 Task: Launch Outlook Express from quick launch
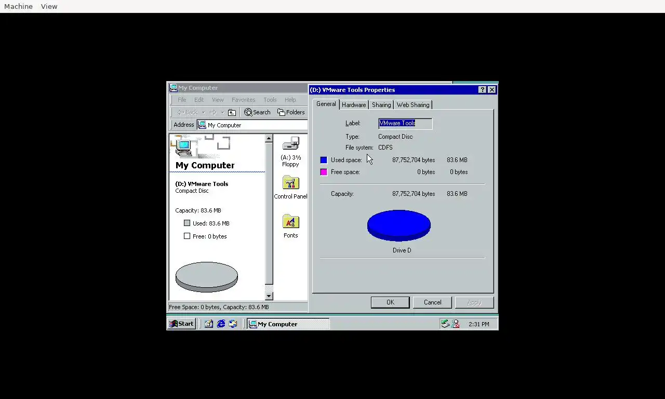[233, 324]
